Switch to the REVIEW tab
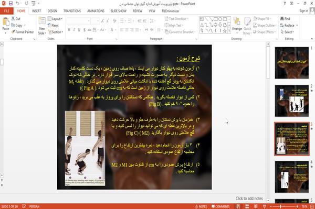This screenshot has width=315, height=209. [138, 11]
